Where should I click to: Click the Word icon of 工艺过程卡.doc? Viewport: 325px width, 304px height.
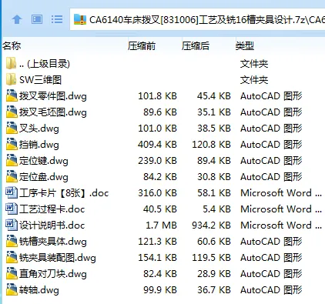[x=12, y=209]
